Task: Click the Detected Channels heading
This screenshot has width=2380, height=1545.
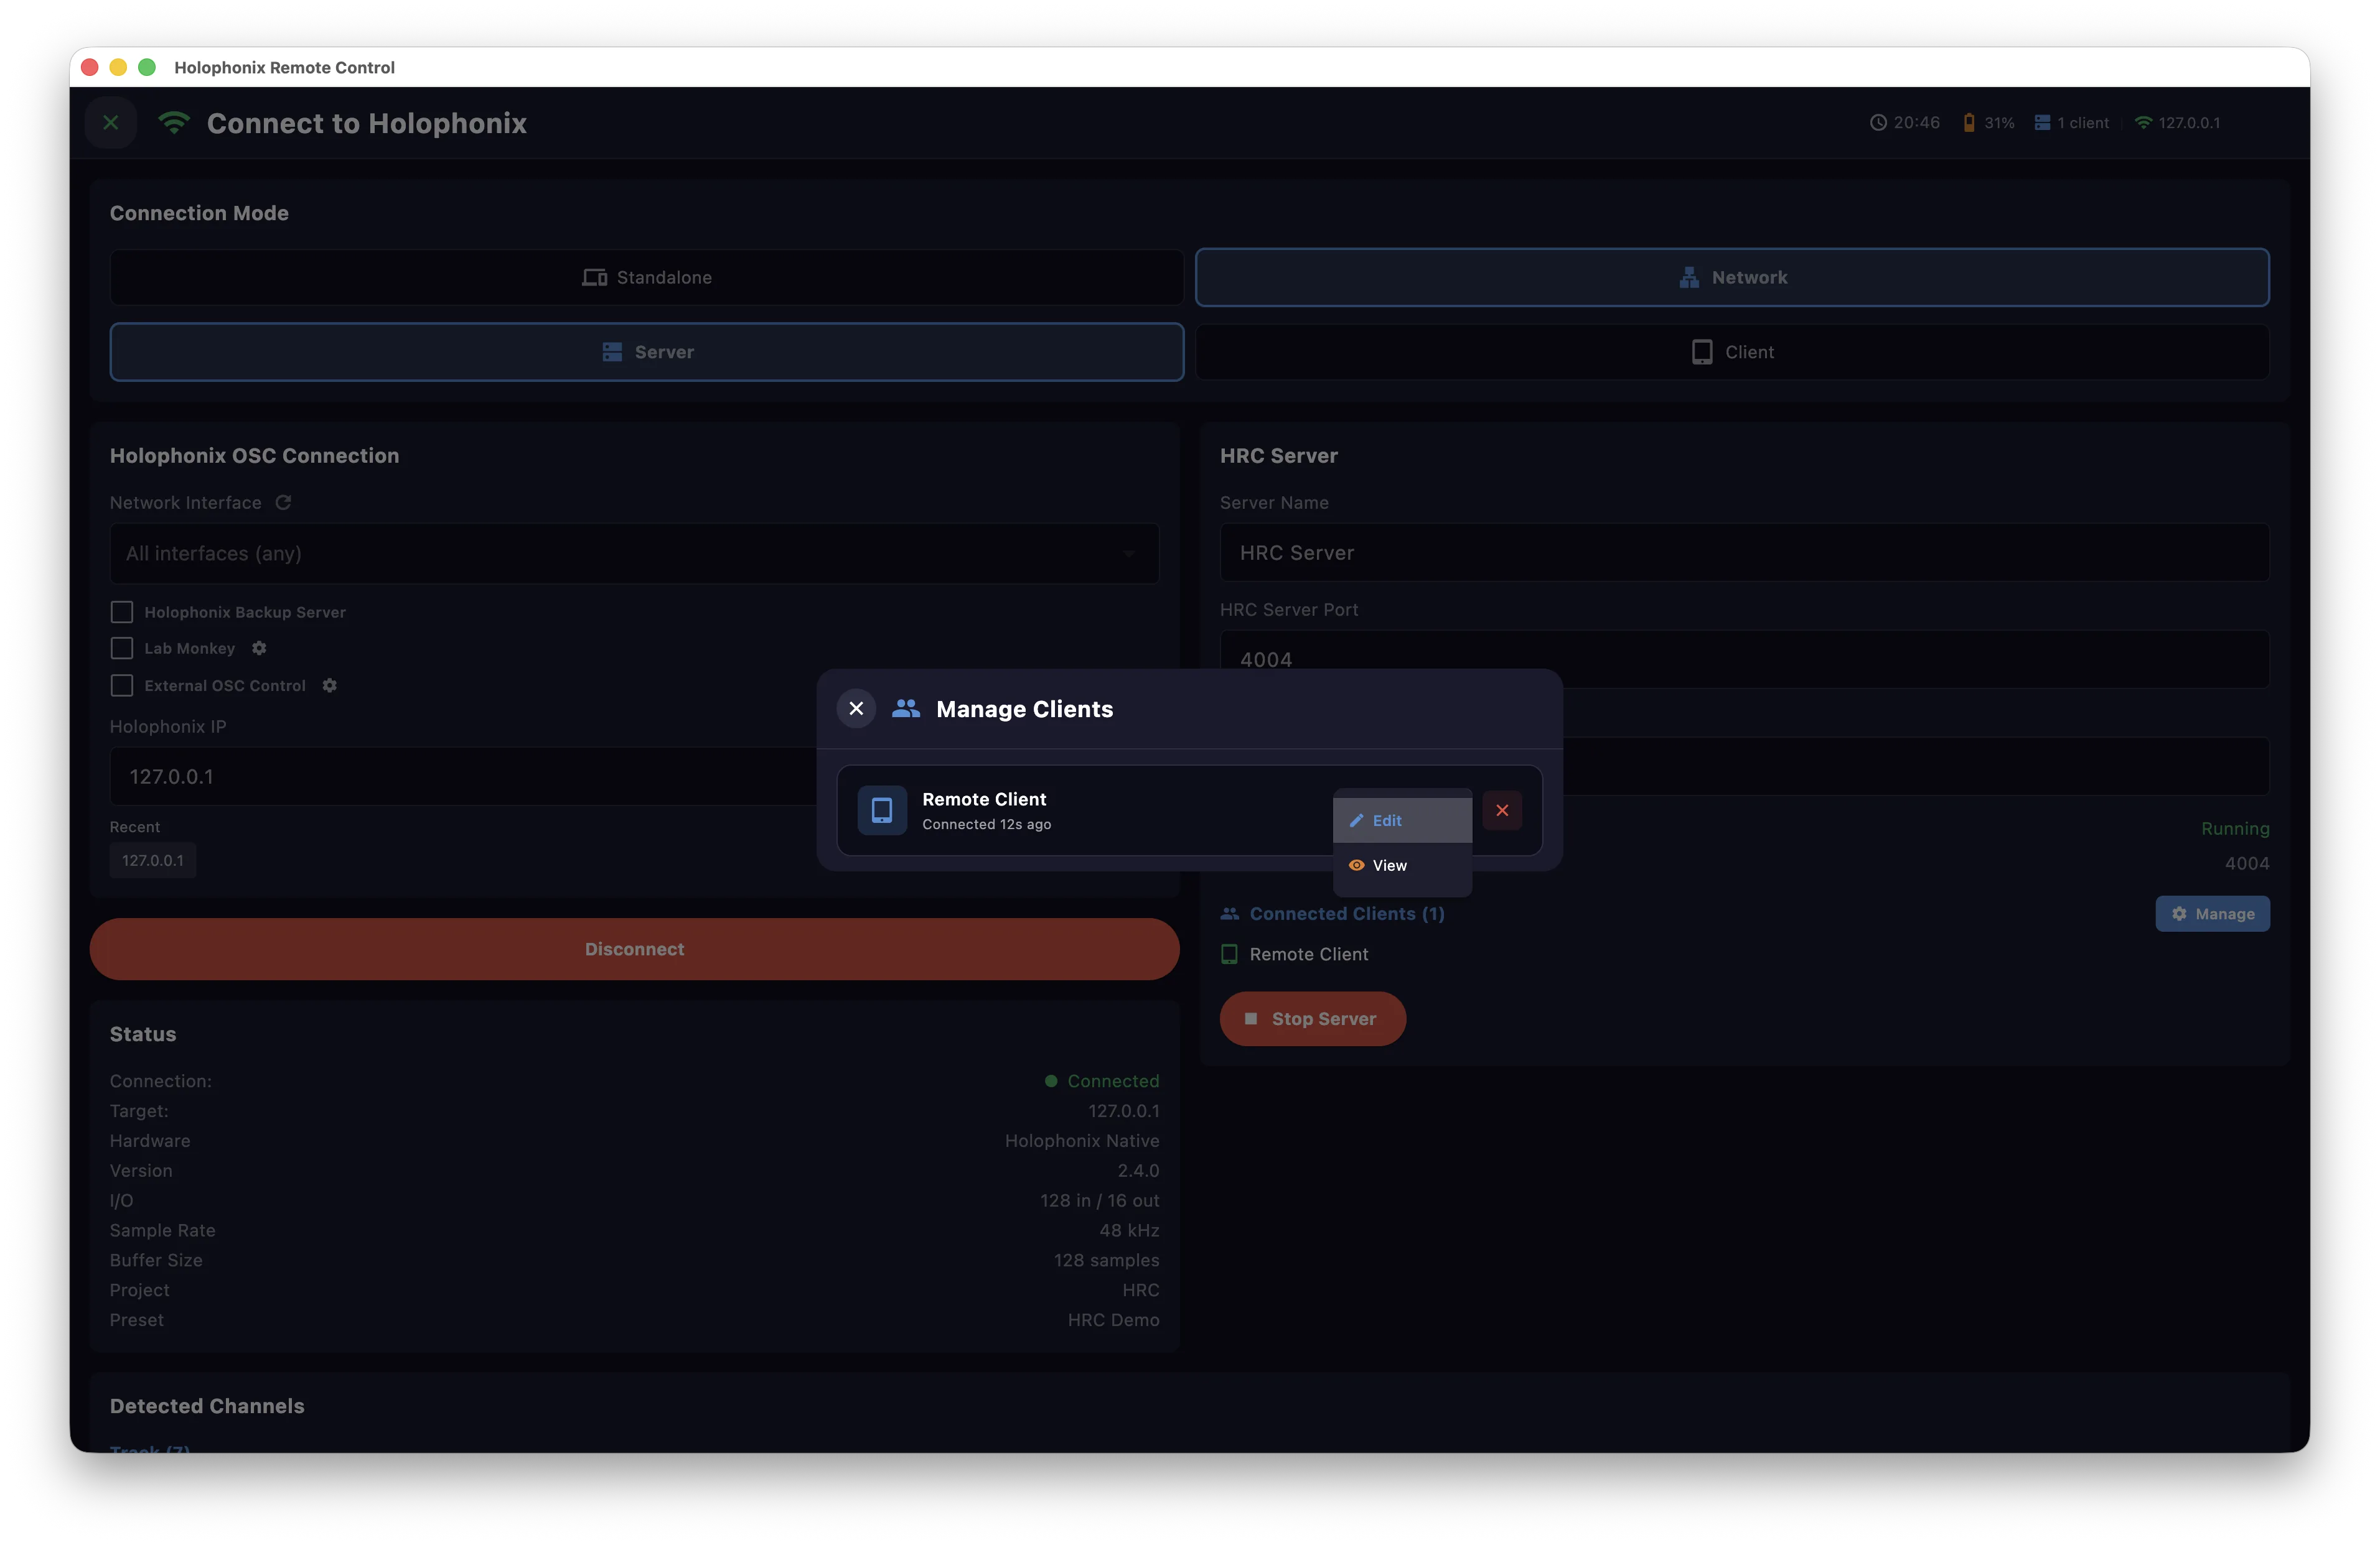Action: click(x=207, y=1406)
